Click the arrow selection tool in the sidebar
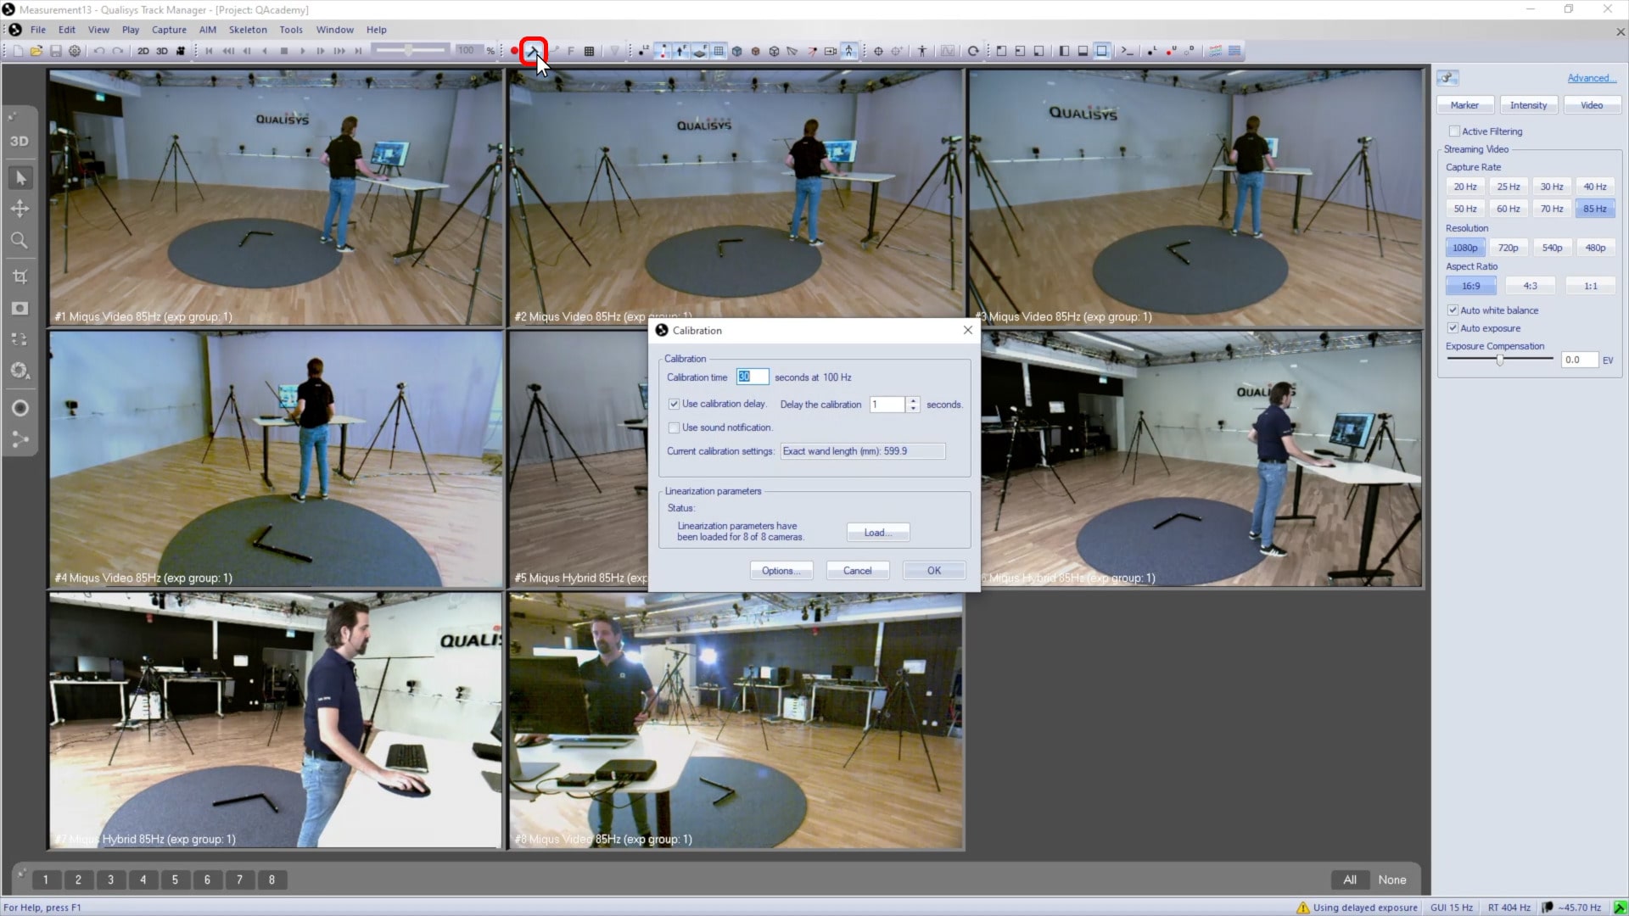The height and width of the screenshot is (916, 1629). pyautogui.click(x=19, y=177)
